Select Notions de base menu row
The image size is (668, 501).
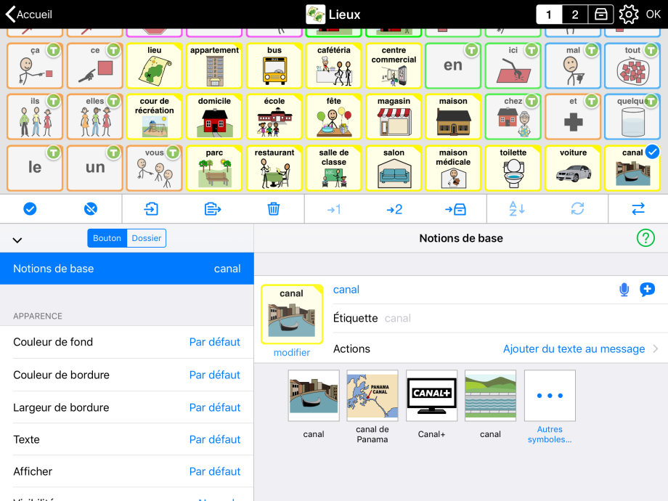tap(126, 269)
